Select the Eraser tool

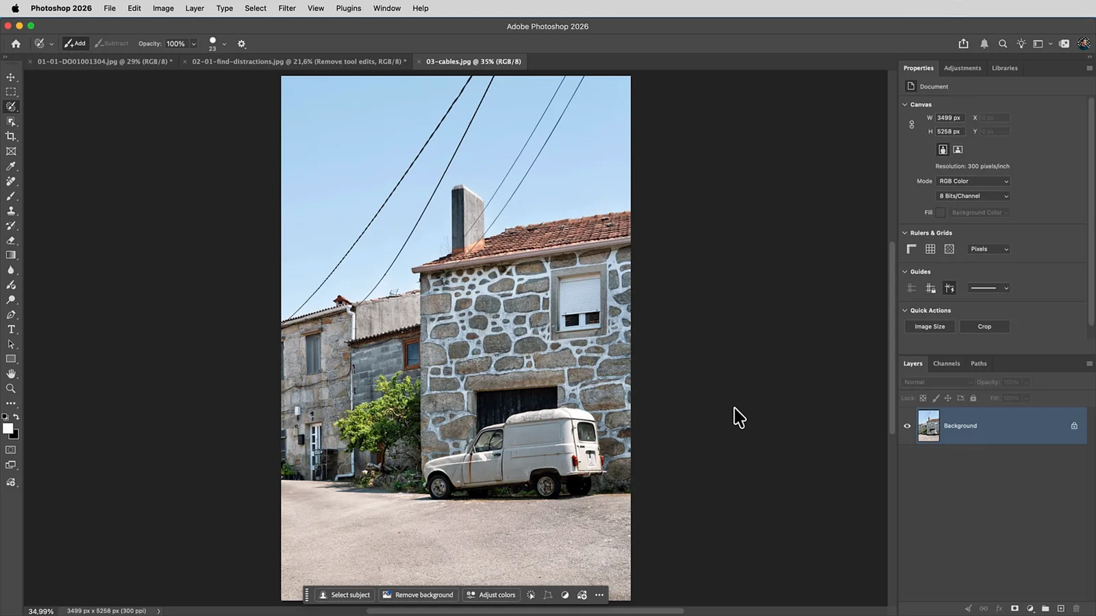point(11,240)
